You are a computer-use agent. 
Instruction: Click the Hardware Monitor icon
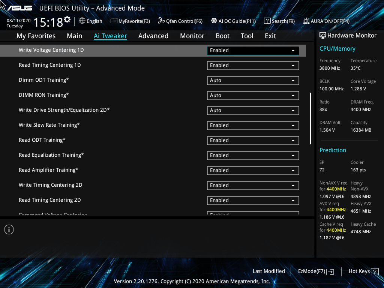(323, 35)
